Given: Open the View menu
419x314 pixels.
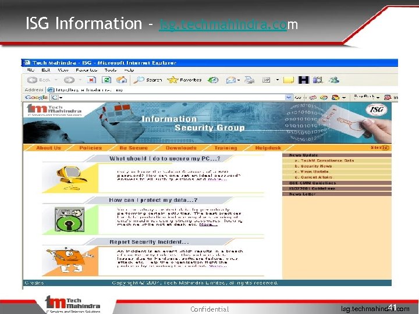Looking at the screenshot, I should 63,70.
